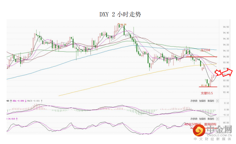Click the DEA value in MACD header
Screen dimensions: 236x144
tap(18, 101)
